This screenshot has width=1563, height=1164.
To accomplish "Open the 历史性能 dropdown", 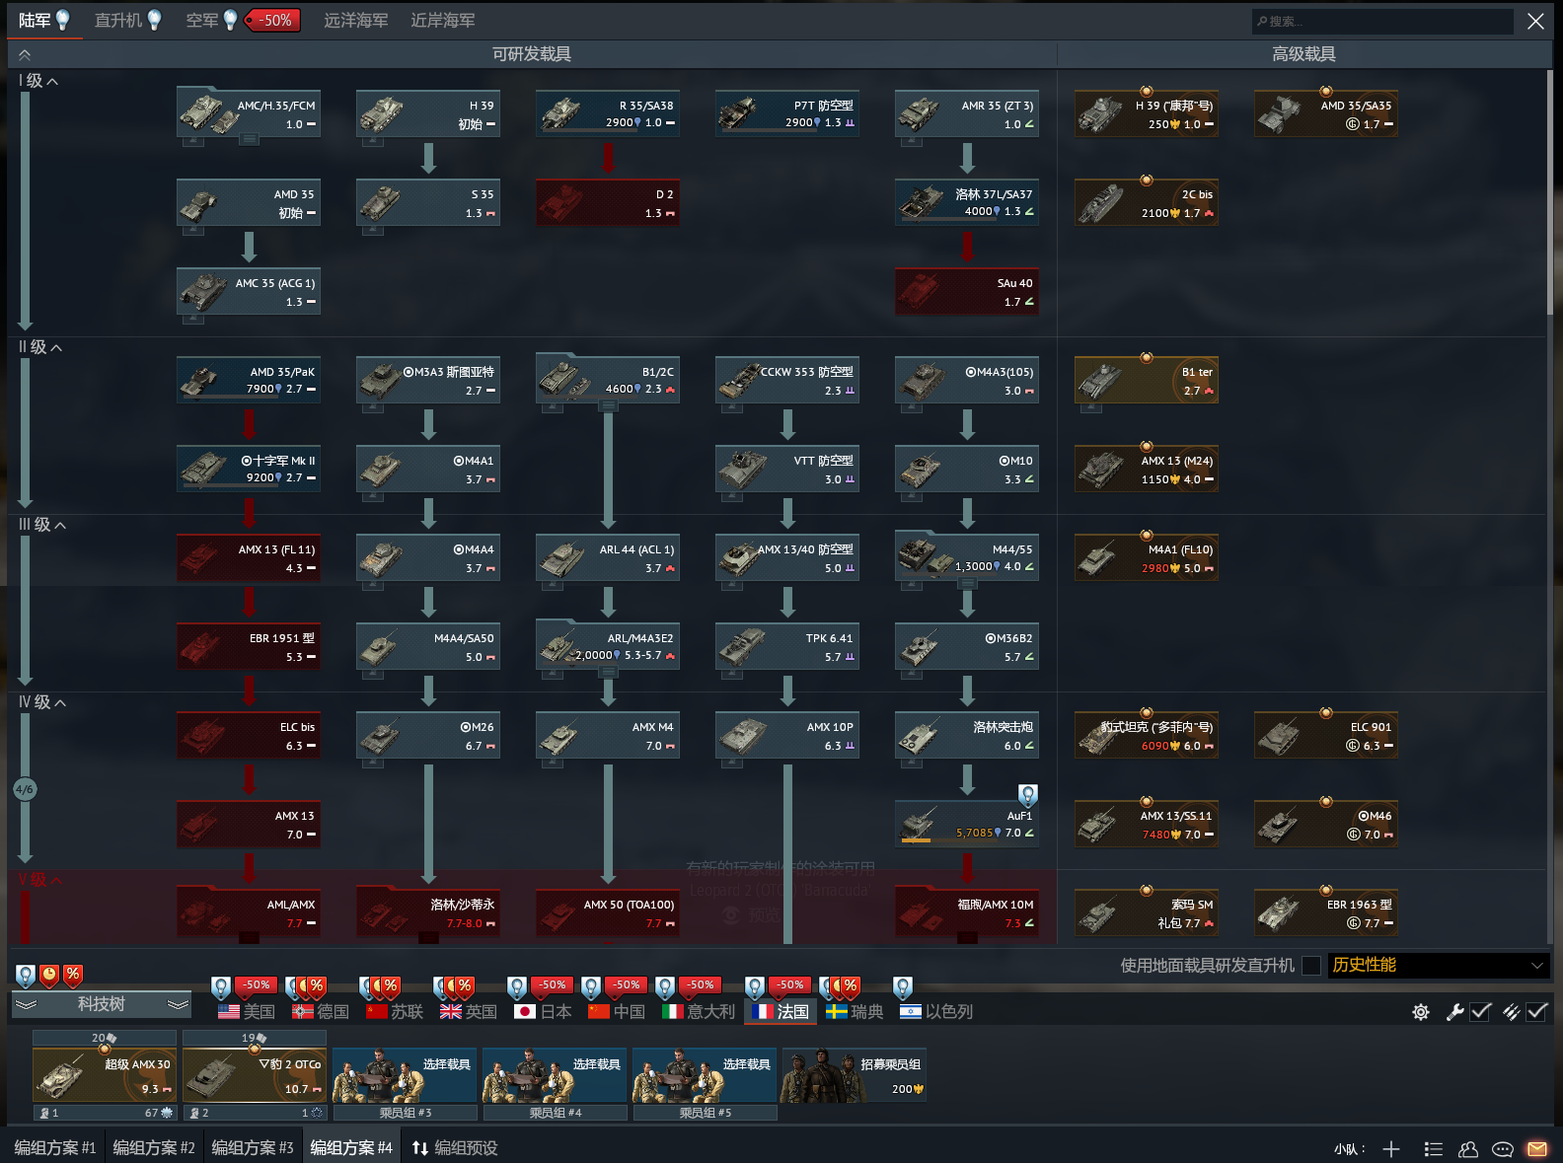I will click(1439, 966).
